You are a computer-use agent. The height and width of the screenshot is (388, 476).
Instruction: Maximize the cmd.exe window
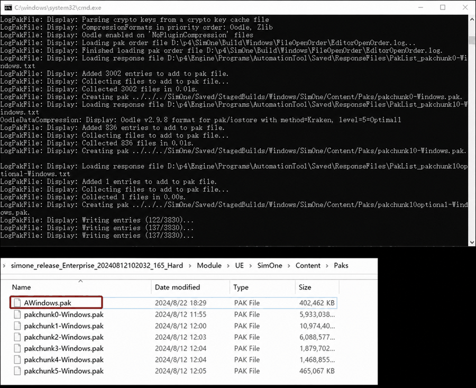443,7
